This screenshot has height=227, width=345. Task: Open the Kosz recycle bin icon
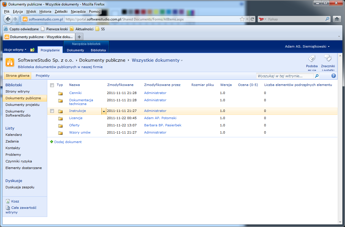click(8, 201)
